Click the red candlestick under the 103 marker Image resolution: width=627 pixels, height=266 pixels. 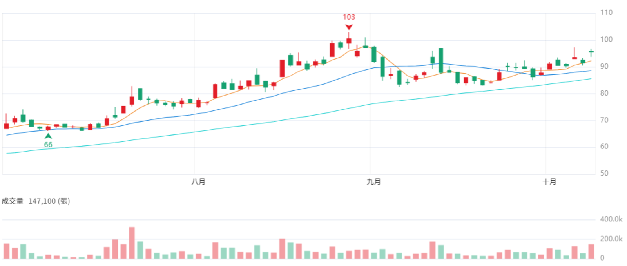point(349,40)
